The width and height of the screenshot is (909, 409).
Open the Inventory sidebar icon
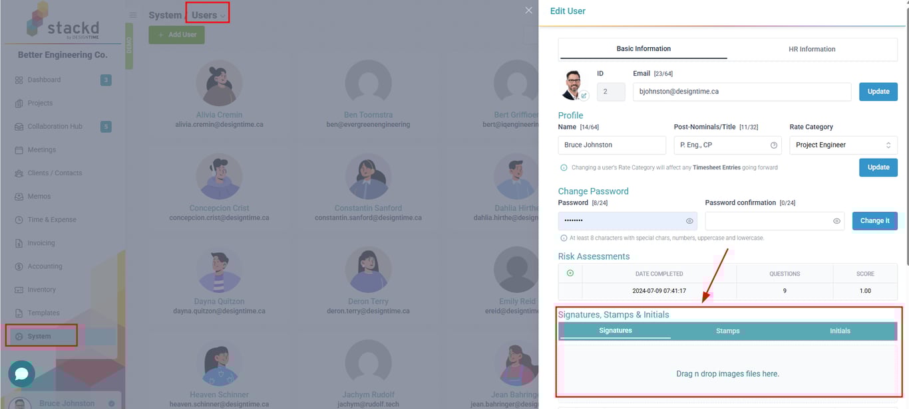(19, 289)
